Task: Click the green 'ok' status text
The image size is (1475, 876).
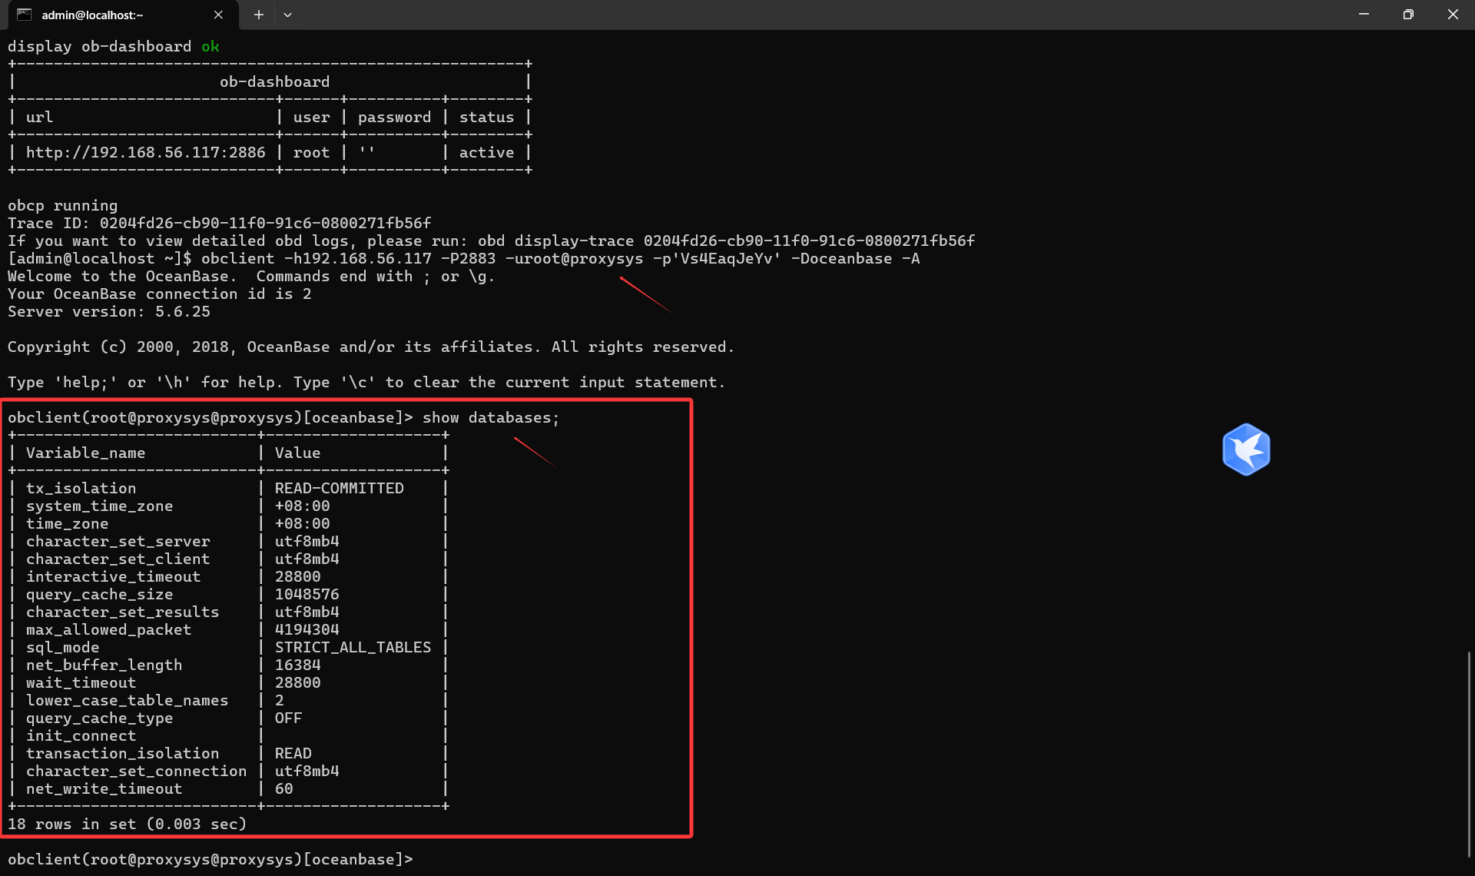Action: click(210, 46)
